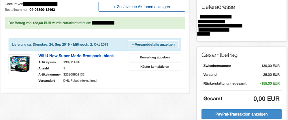Expand Zusätzliche Aktionen anzeigen
Image resolution: width=288 pixels, height=120 pixels.
pyautogui.click(x=142, y=7)
